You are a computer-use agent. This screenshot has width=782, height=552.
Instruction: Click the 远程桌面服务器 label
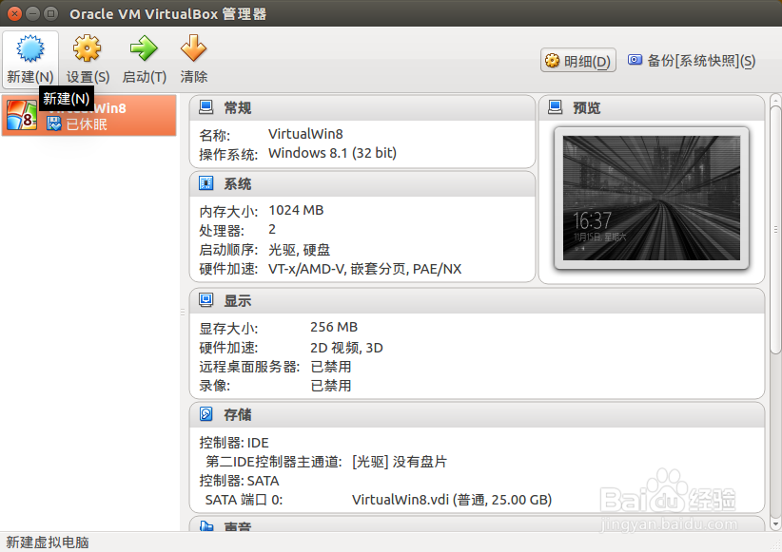[249, 367]
